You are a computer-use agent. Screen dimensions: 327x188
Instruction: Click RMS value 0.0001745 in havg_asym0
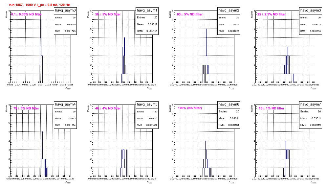pos(70,31)
